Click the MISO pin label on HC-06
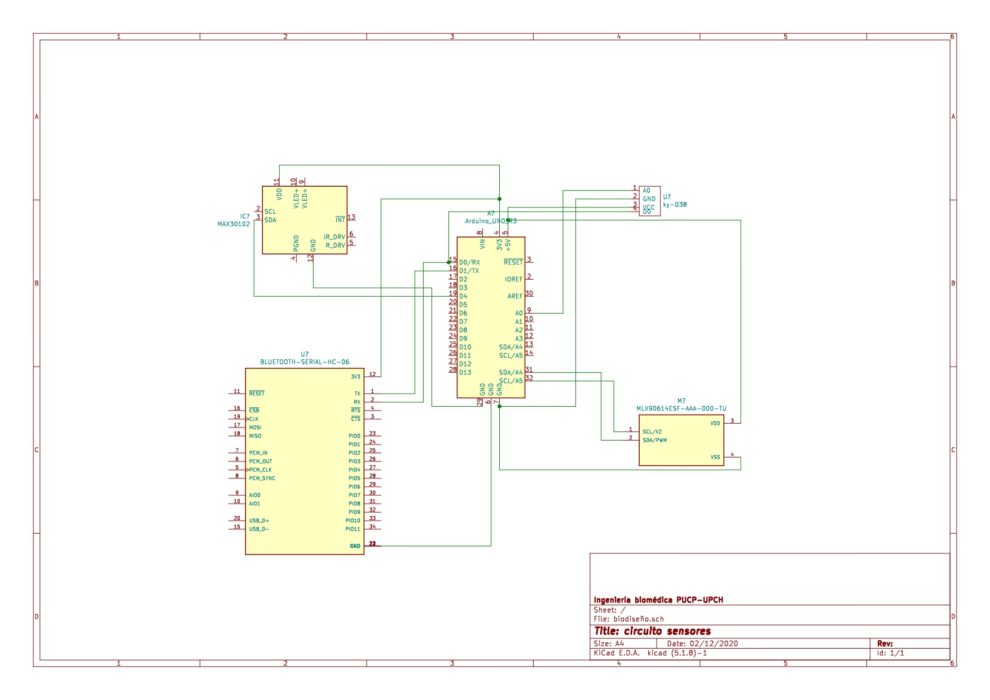This screenshot has height=700, width=990. click(x=255, y=436)
